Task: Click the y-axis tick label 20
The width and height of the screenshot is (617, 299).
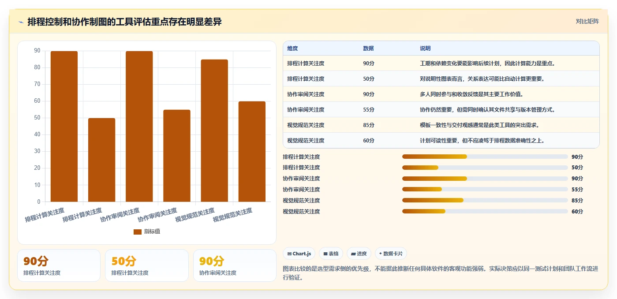Action: (37, 168)
